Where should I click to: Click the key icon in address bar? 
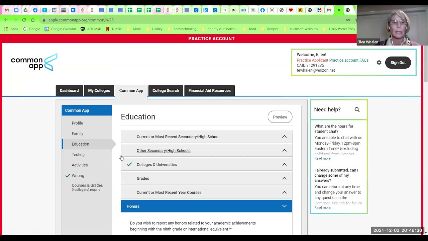[348, 20]
